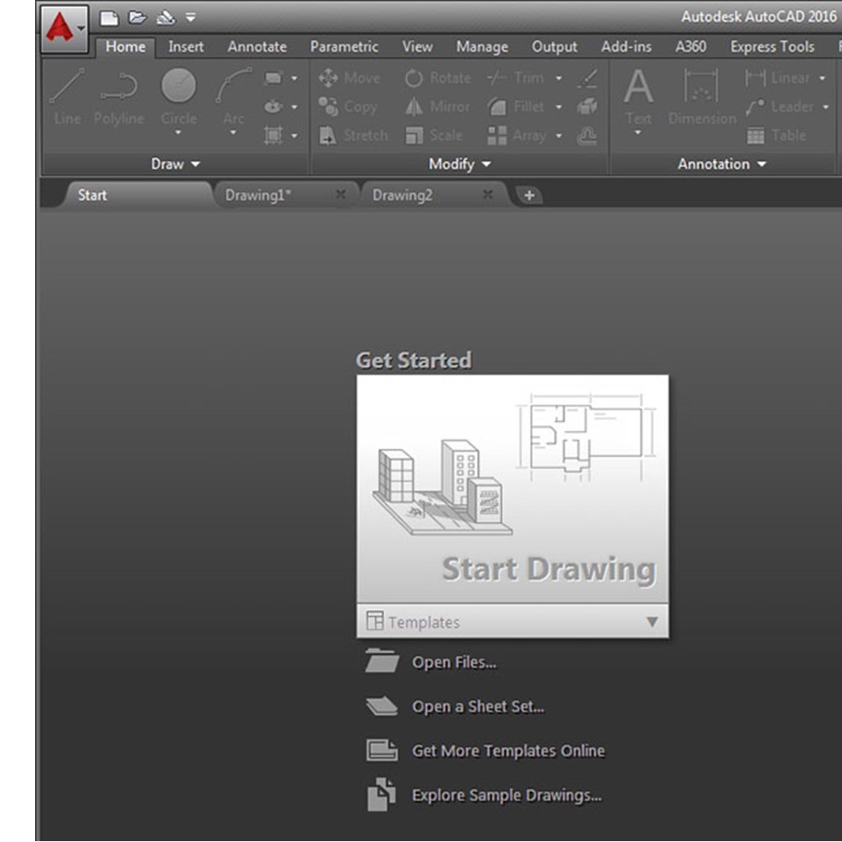Select the Line tool

(x=68, y=96)
